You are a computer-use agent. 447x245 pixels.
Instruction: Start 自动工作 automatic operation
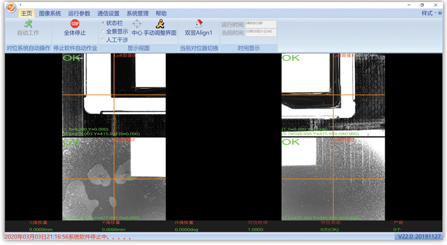coord(28,28)
